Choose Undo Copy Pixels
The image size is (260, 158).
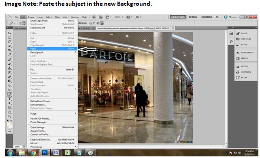[x=52, y=21]
